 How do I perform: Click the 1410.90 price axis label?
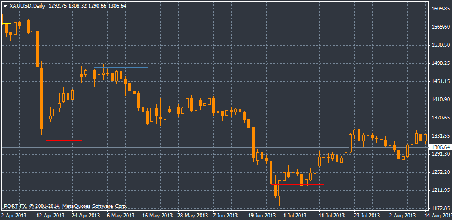441,100
